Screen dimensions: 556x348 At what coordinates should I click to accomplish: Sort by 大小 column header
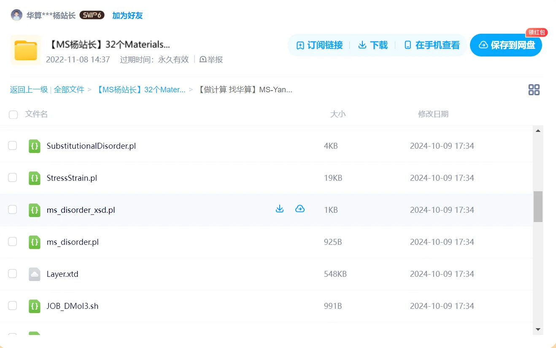point(338,114)
